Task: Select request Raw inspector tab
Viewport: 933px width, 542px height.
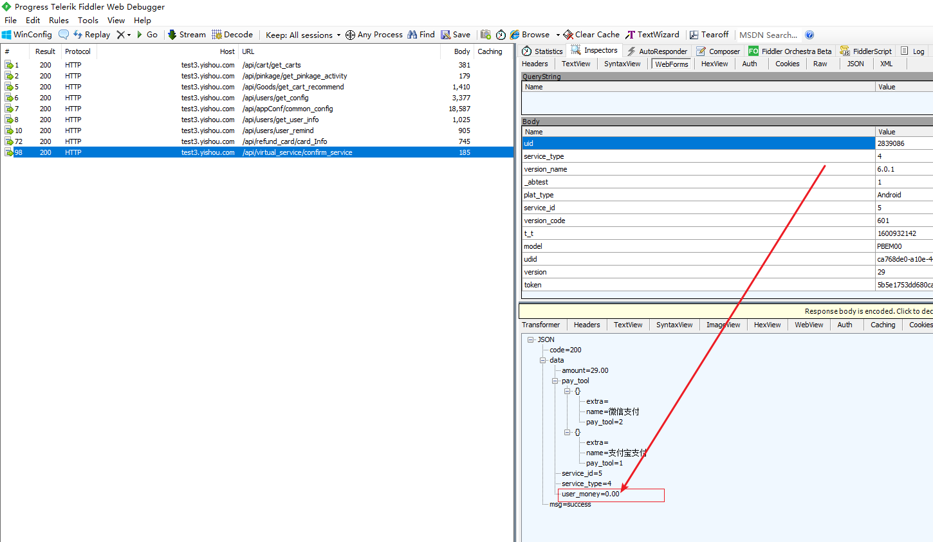Action: [820, 64]
